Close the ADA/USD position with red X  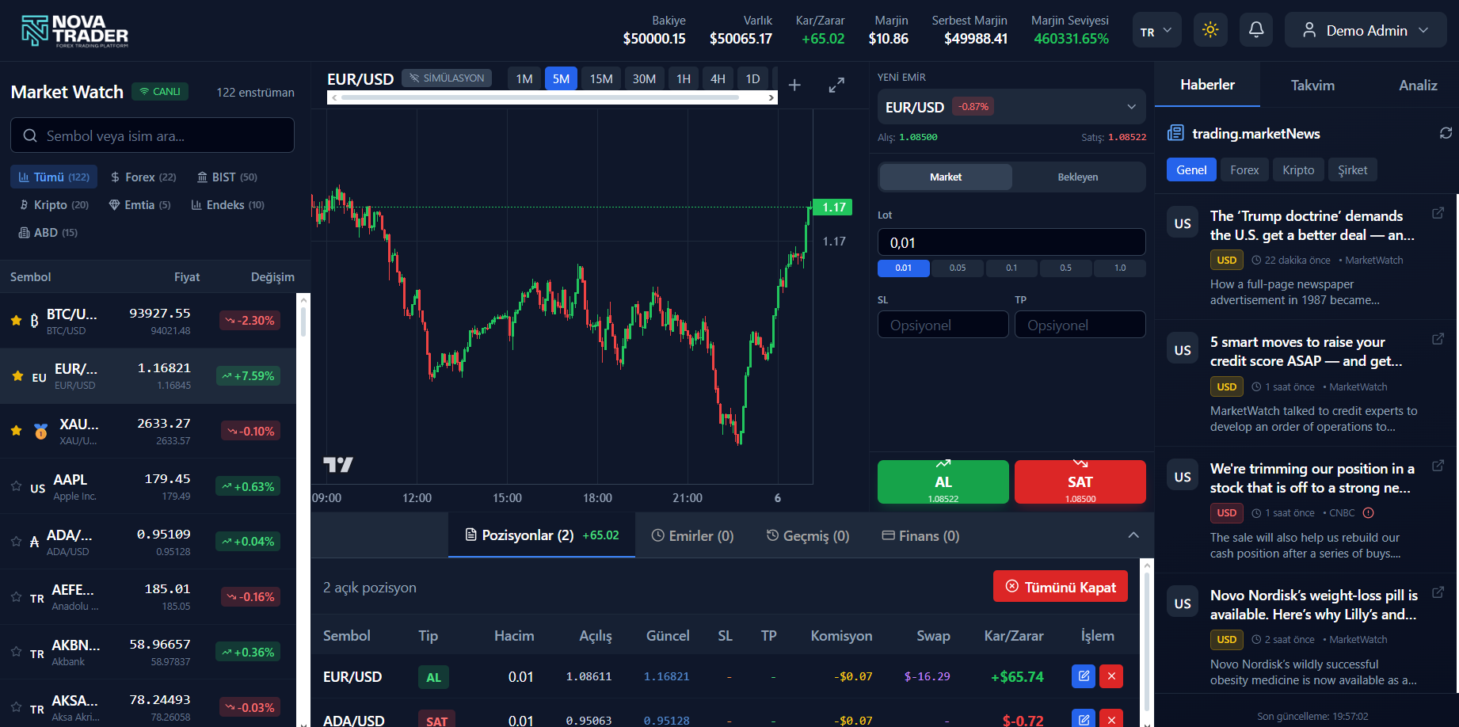tap(1111, 719)
